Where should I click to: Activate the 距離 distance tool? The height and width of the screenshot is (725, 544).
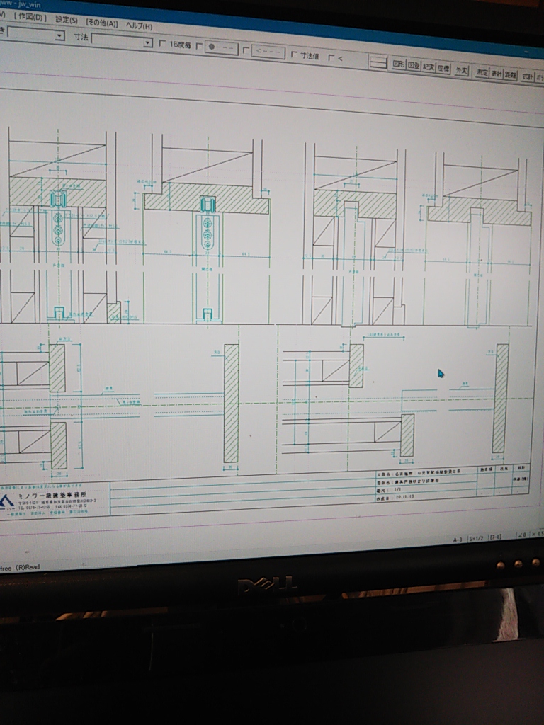tap(510, 74)
